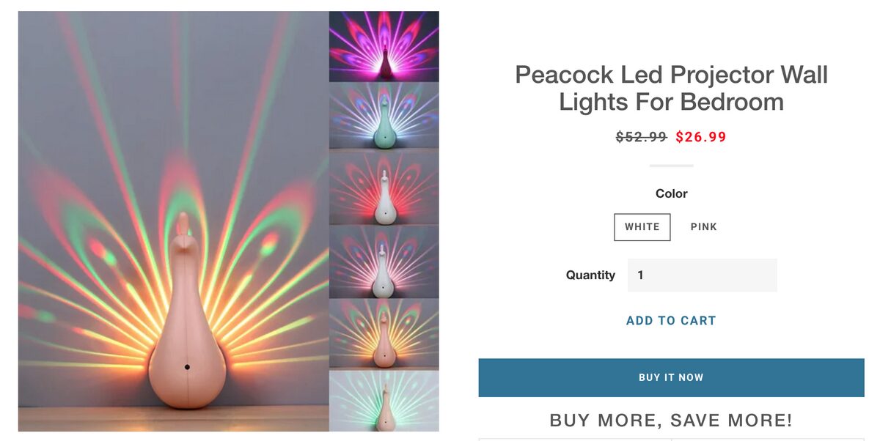This screenshot has width=880, height=441.
Task: Click the discount table below BUY MORE
Action: (671, 438)
